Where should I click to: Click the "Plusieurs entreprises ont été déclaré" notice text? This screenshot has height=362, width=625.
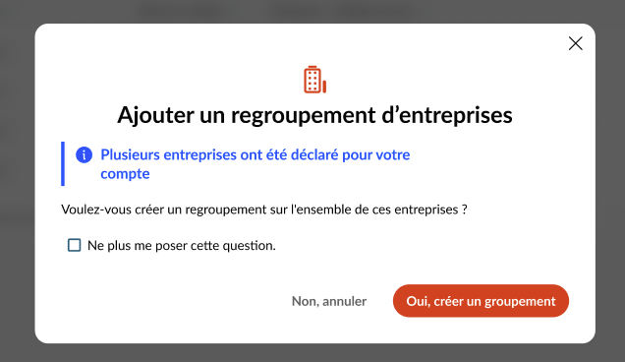point(256,164)
